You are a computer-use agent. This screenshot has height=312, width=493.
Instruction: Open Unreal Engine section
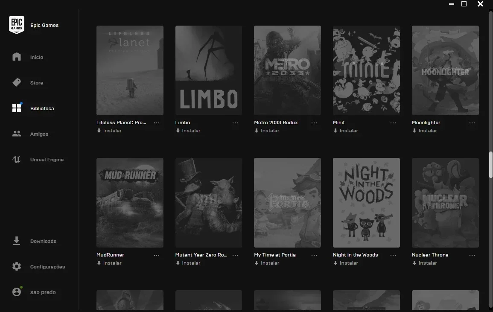coord(47,160)
